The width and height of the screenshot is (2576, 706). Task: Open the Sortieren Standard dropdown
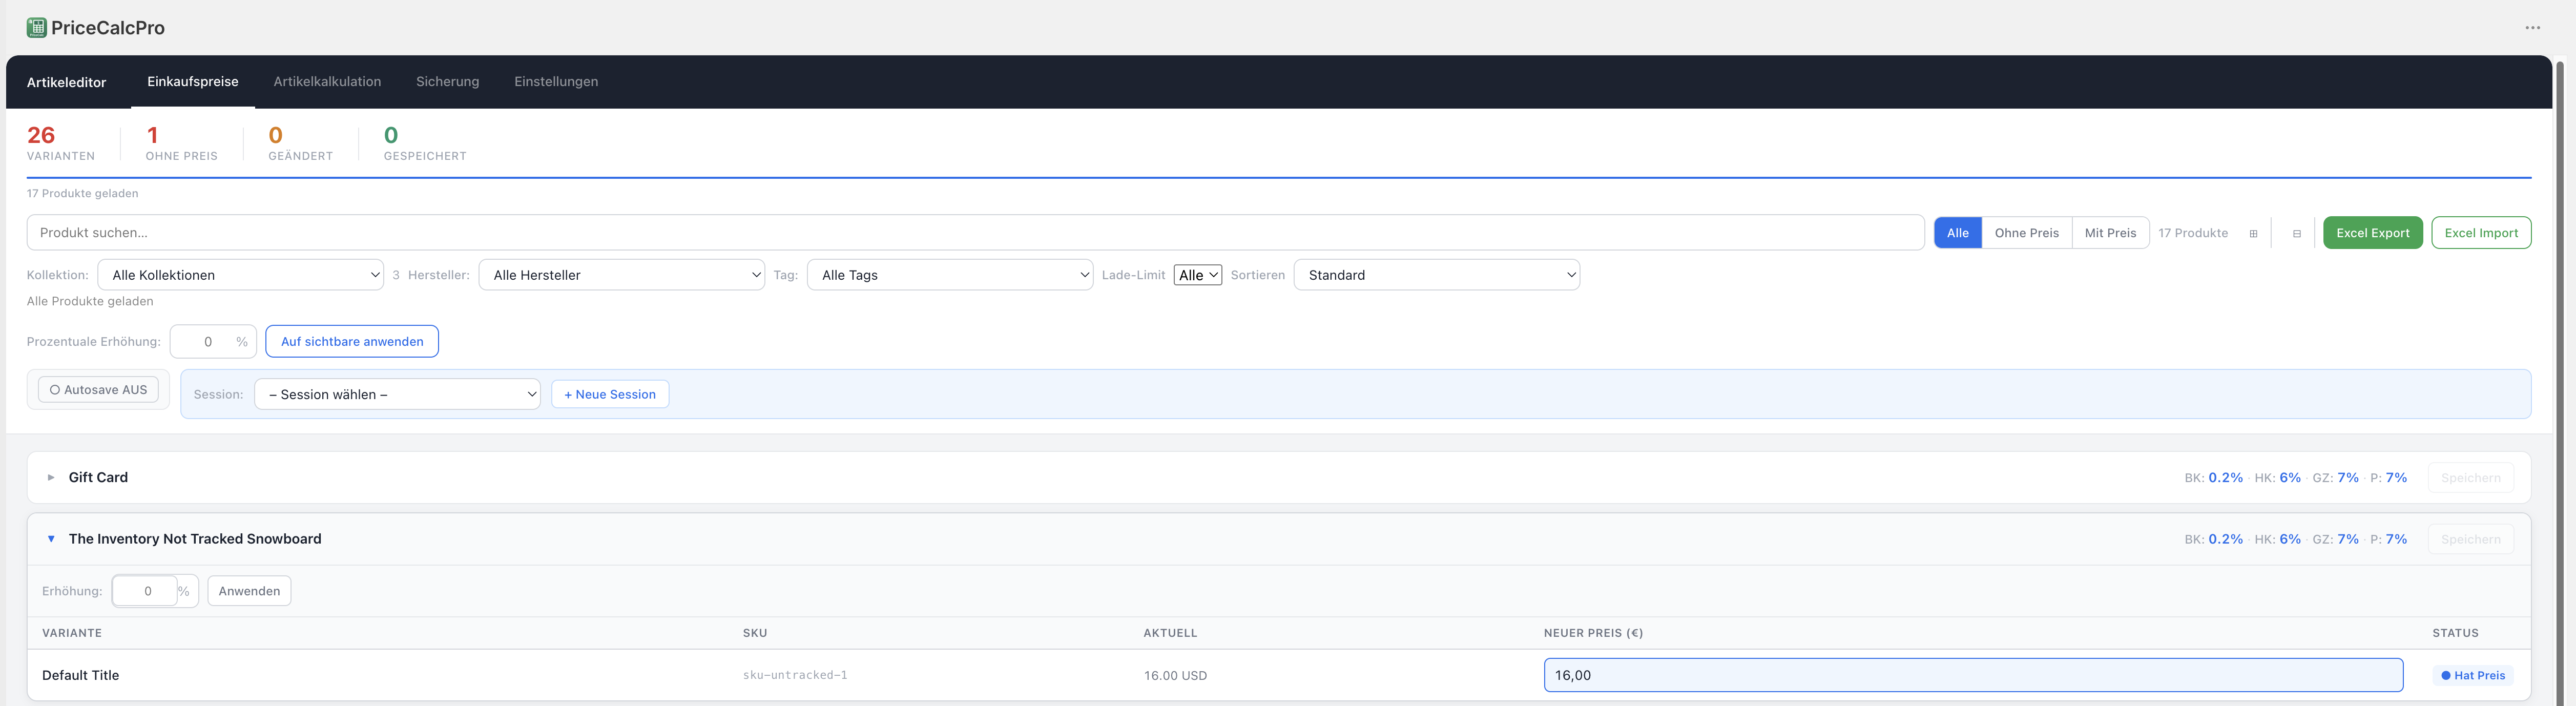click(1437, 275)
